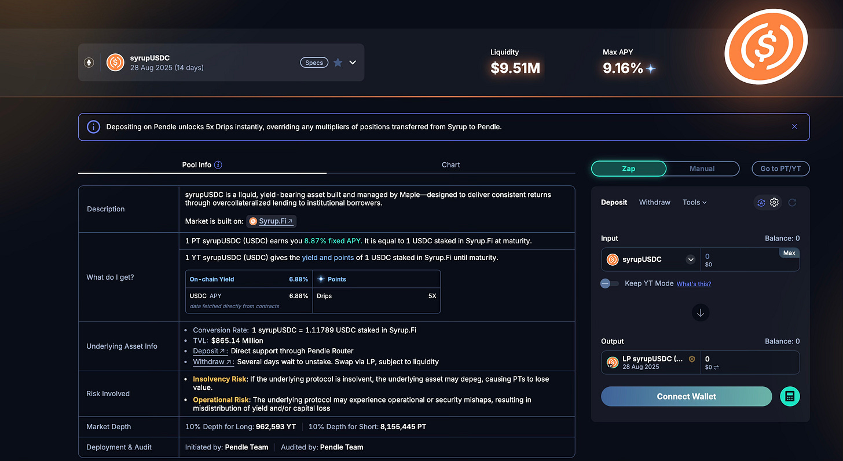Viewport: 843px width, 461px height.
Task: Click the Max button
Action: [789, 253]
